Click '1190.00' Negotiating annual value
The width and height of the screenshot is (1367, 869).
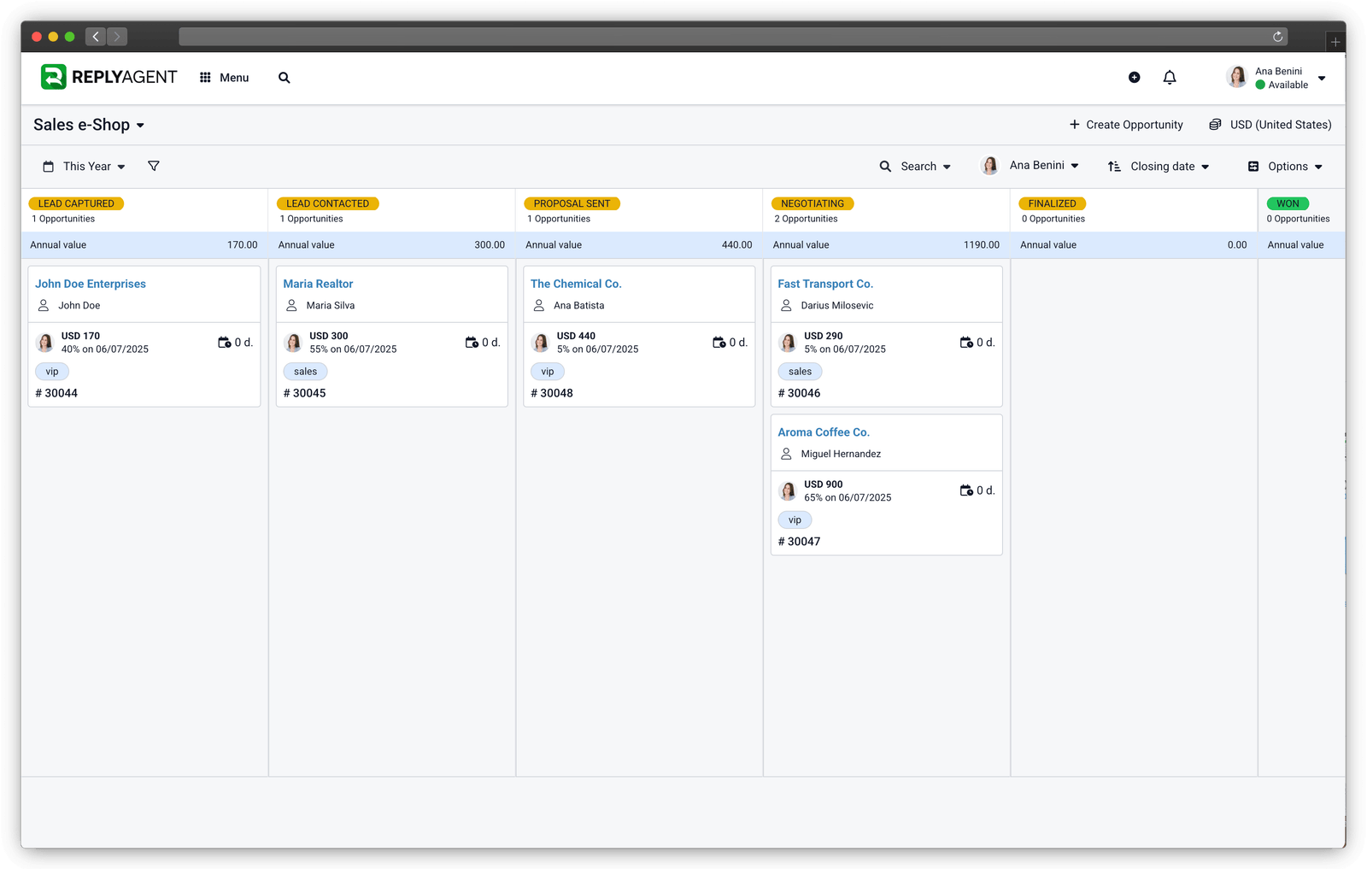(x=982, y=245)
